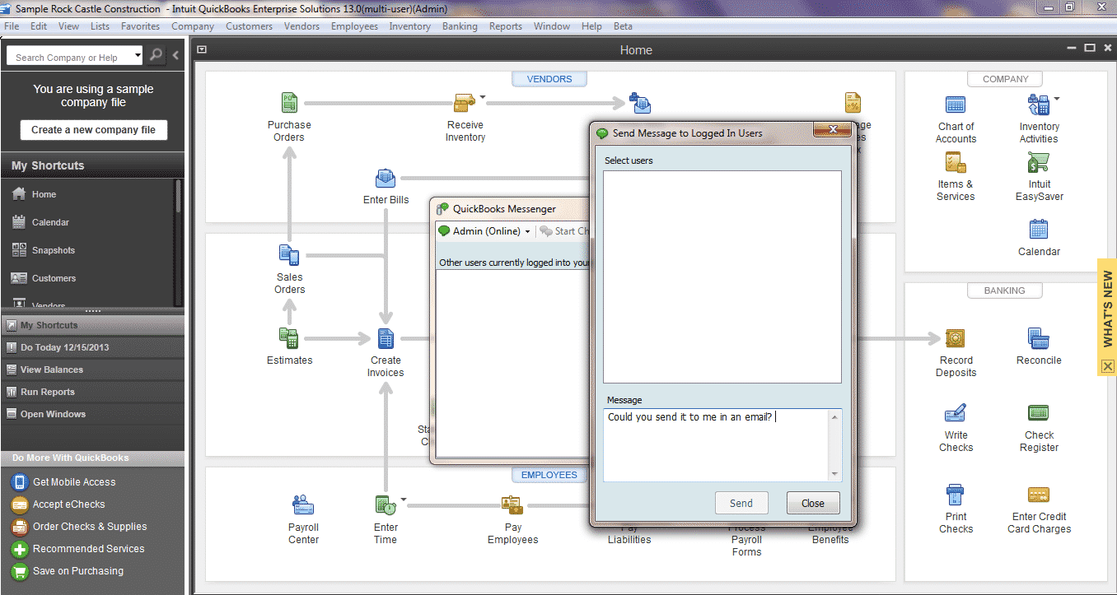Click Print Checks icon
Image resolution: width=1117 pixels, height=595 pixels.
click(x=956, y=495)
